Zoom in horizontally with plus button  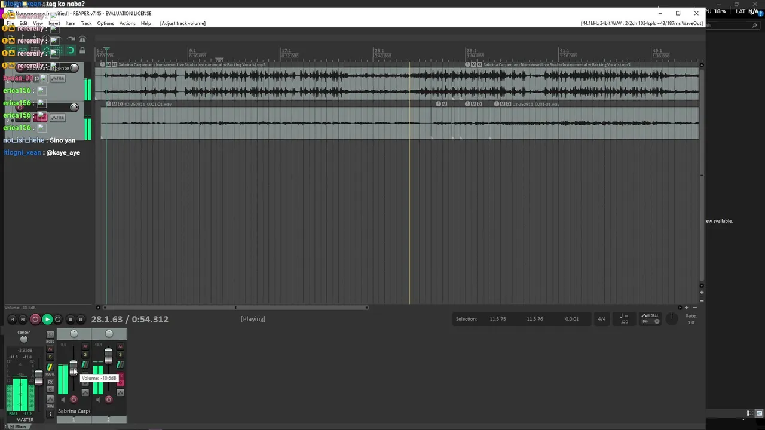coord(687,308)
